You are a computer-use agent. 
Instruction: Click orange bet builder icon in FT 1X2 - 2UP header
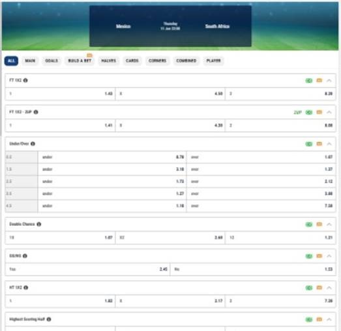pyautogui.click(x=319, y=112)
